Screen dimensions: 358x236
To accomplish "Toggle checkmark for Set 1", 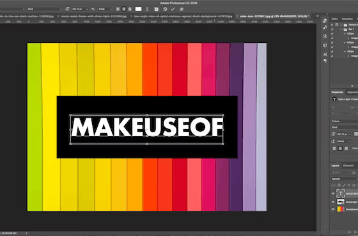I will tap(332, 29).
